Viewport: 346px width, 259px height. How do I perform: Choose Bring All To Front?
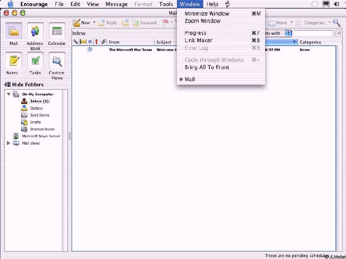pyautogui.click(x=221, y=67)
